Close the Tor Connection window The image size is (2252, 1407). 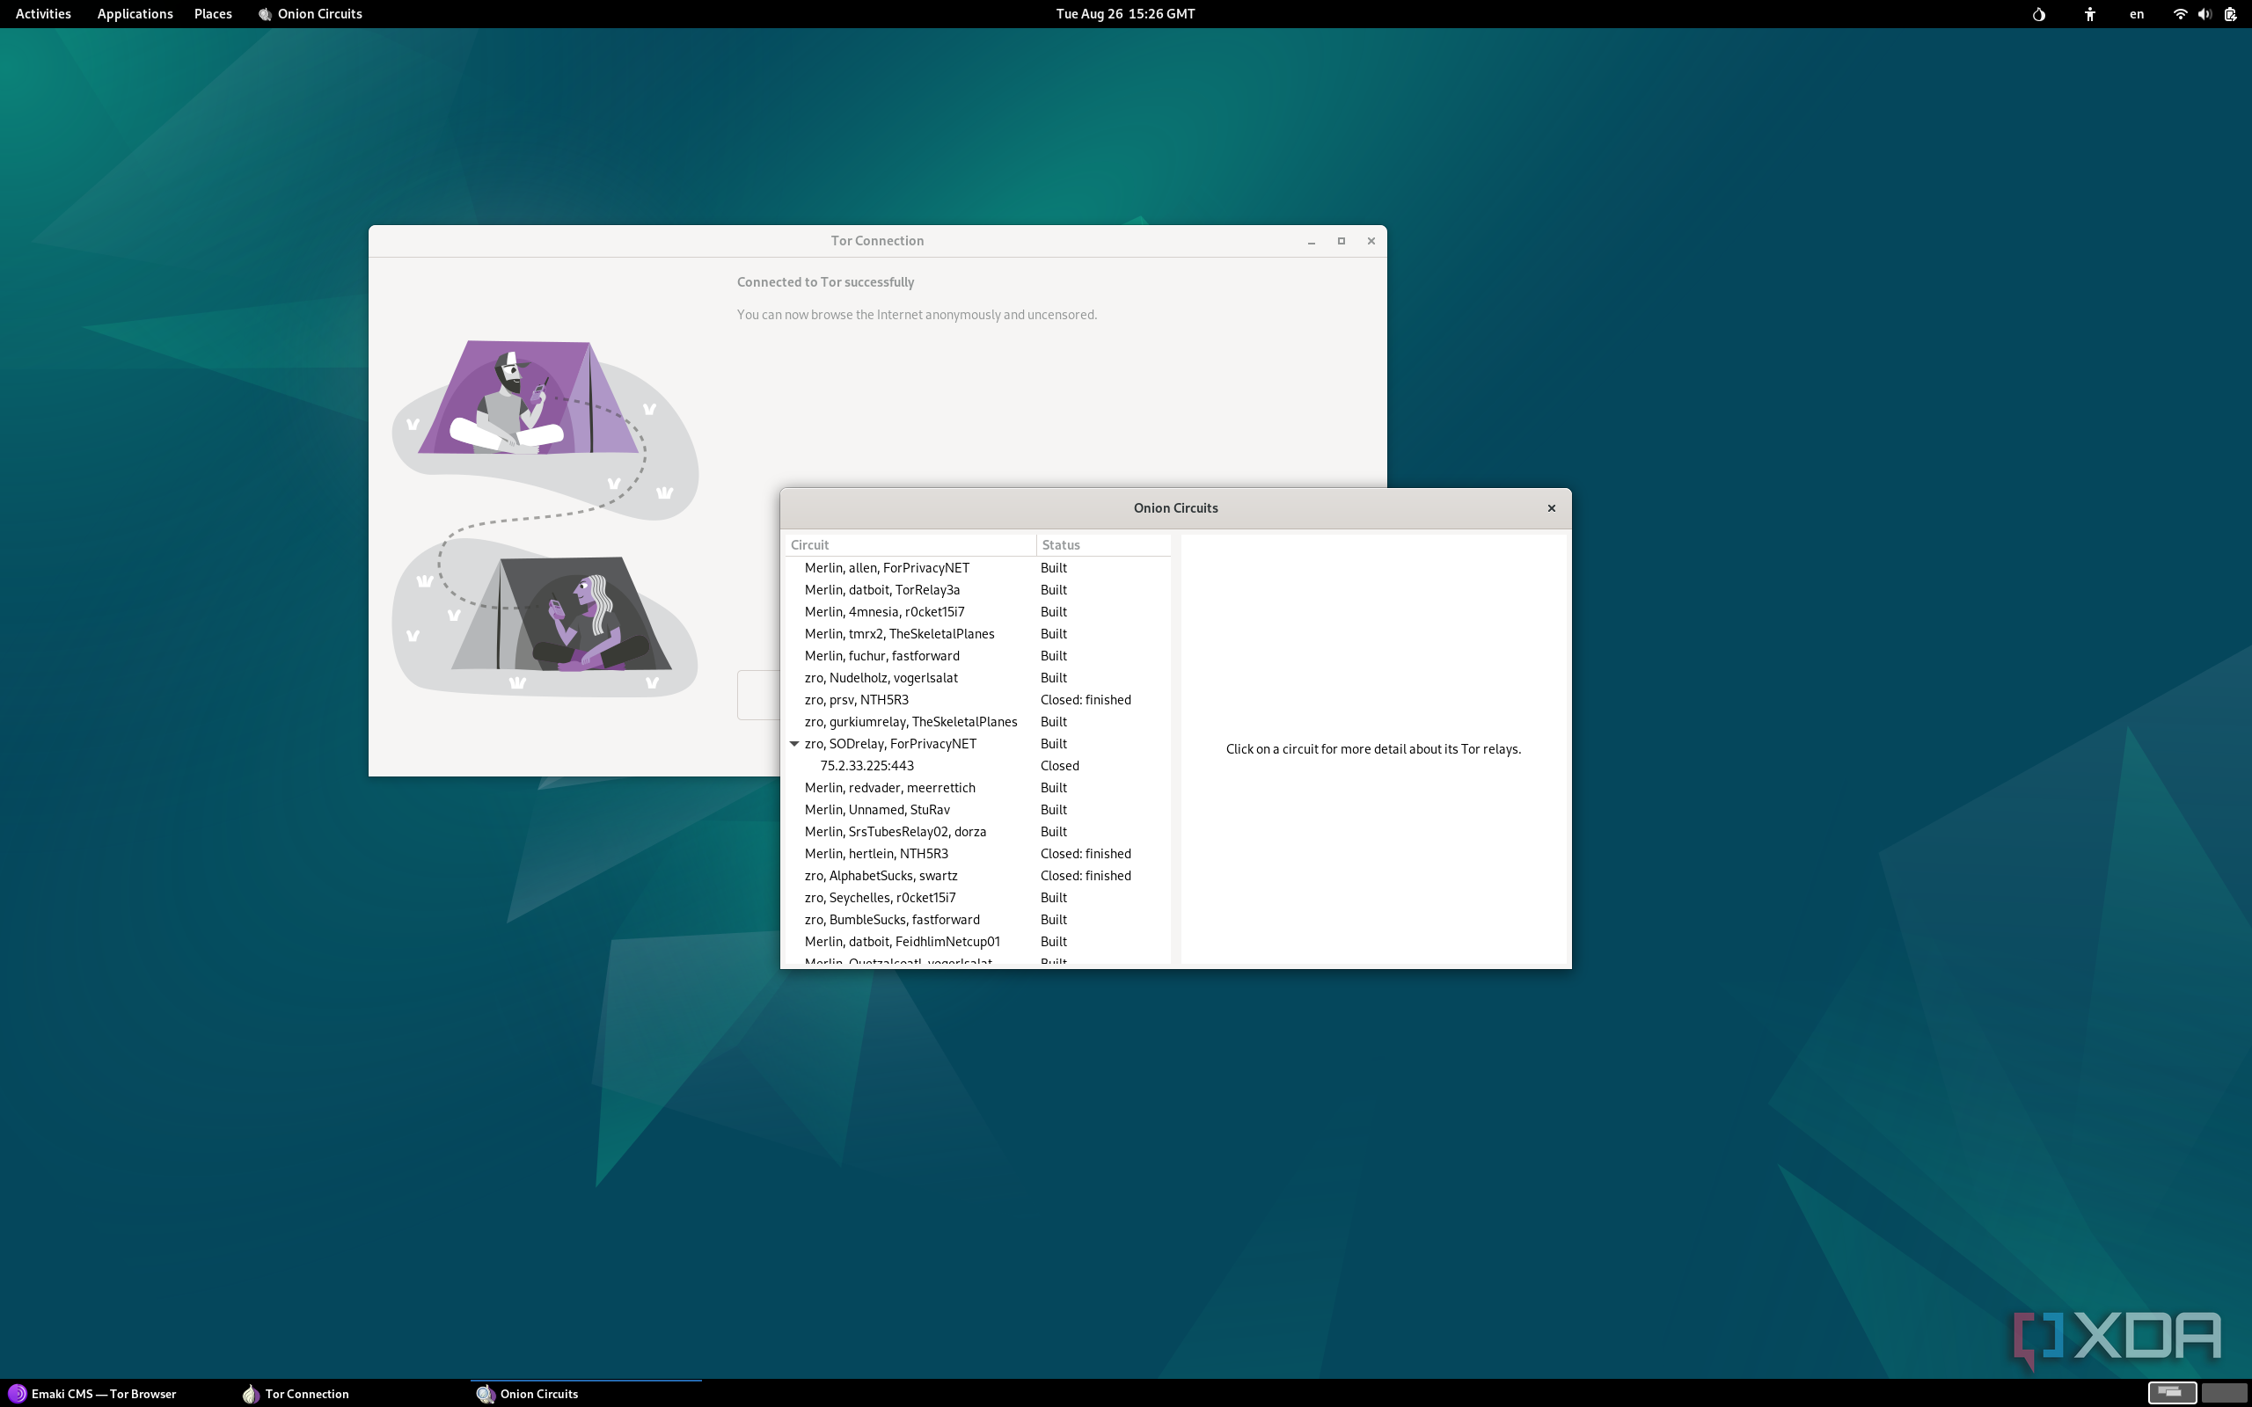(1371, 241)
